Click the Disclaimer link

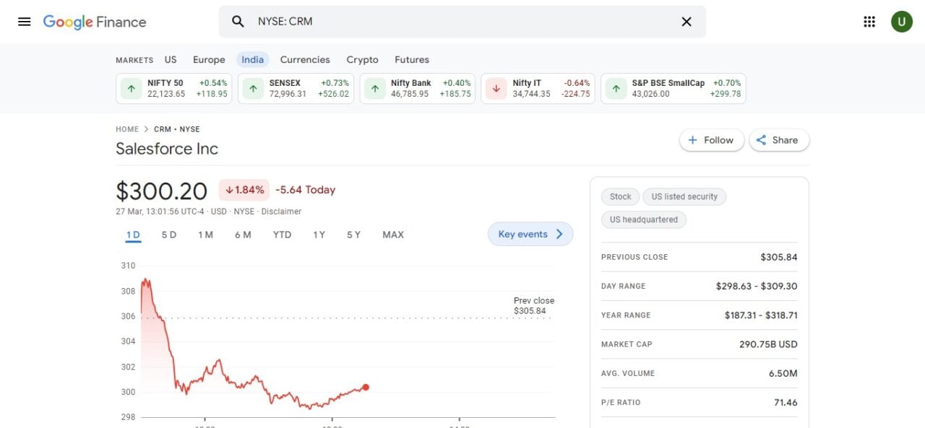(281, 211)
